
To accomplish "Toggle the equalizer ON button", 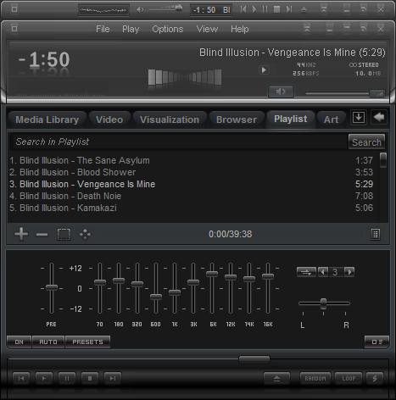I will tap(20, 342).
